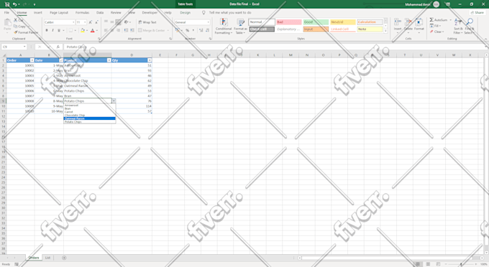489x267 pixels.
Task: Increase decimal places
Action: [x=201, y=30]
